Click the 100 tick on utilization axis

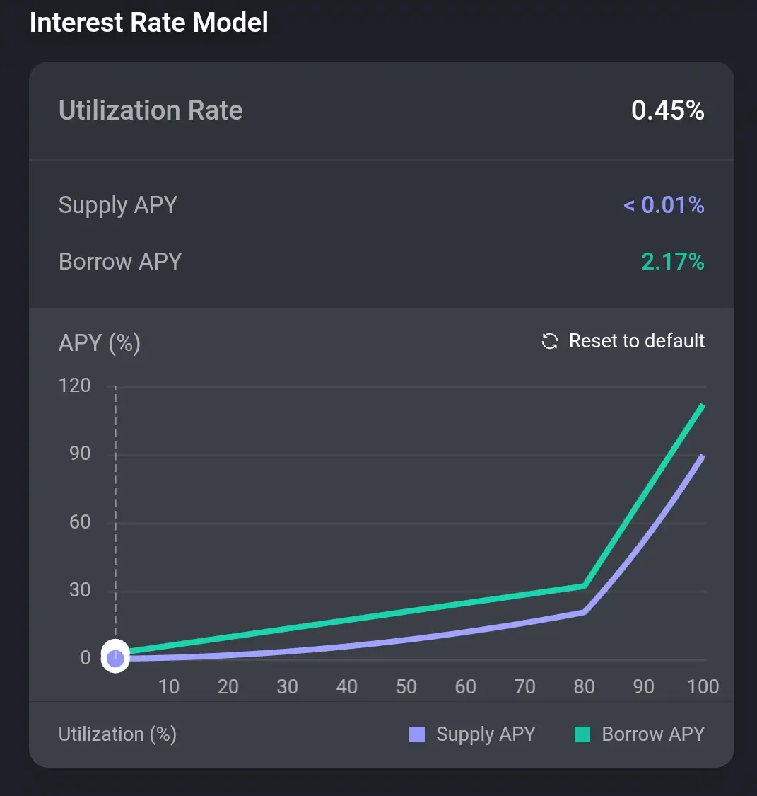point(703,686)
